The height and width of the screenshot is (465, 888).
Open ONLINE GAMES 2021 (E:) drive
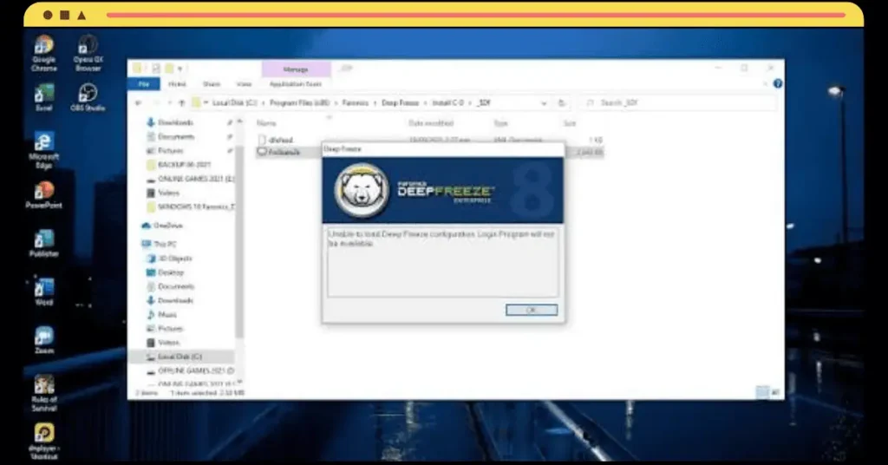[190, 179]
